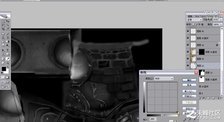Click the 输入 value field
Viewport: 224px width, 122px height.
click(x=153, y=119)
